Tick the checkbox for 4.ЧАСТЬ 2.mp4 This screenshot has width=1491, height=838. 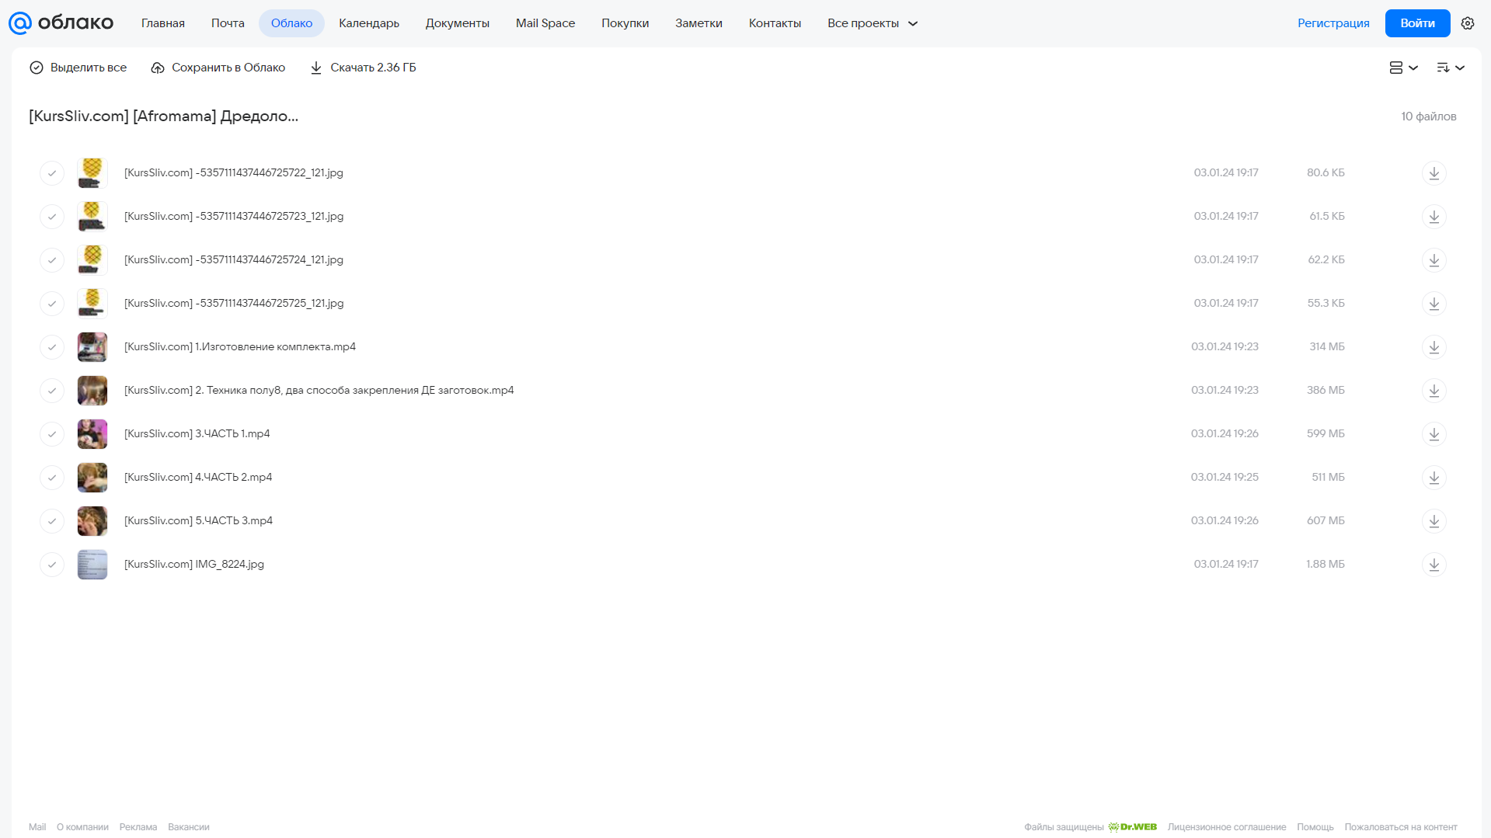coord(52,478)
